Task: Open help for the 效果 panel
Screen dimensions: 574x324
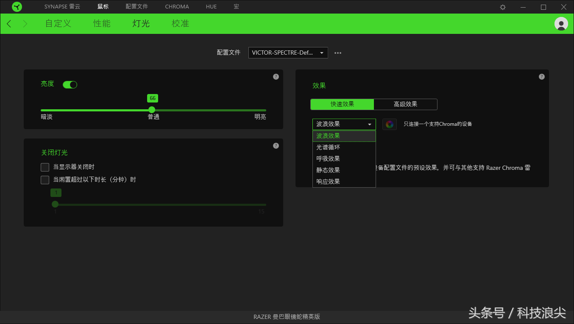Action: click(541, 76)
